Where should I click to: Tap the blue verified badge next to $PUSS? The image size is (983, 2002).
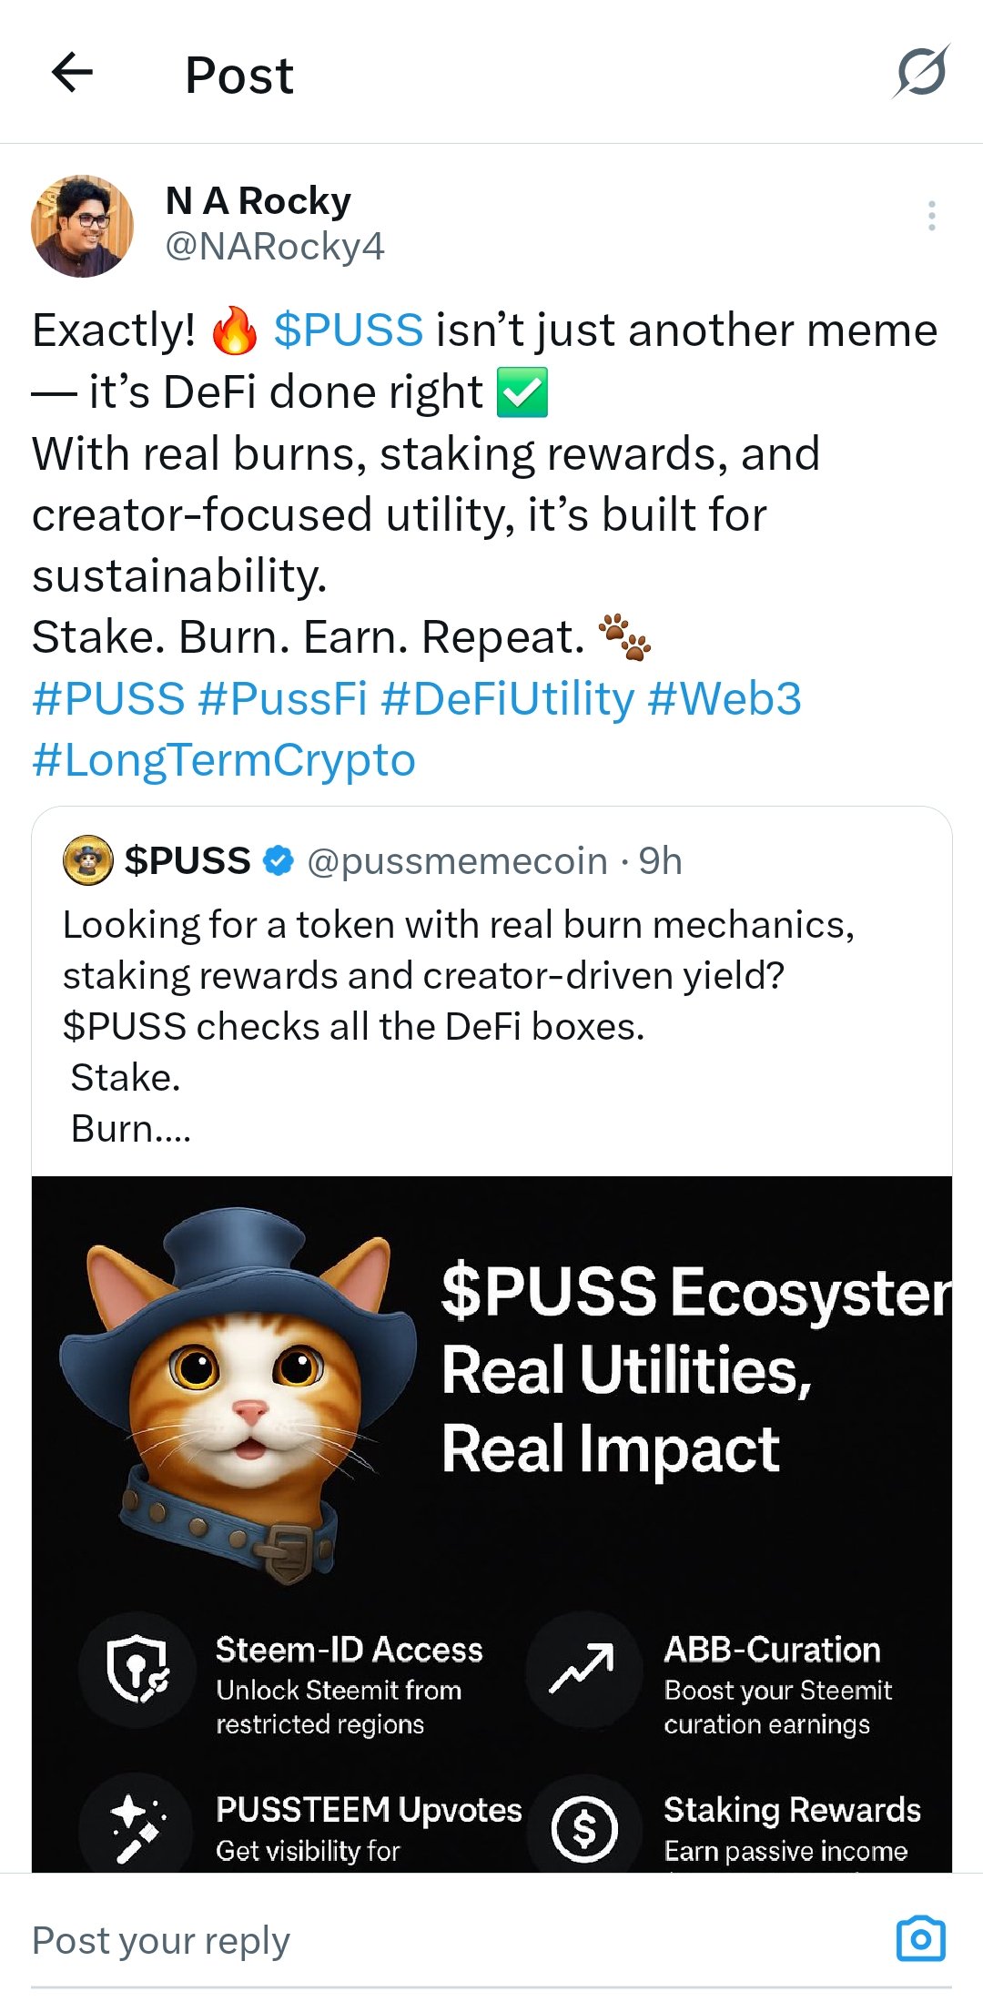point(279,860)
